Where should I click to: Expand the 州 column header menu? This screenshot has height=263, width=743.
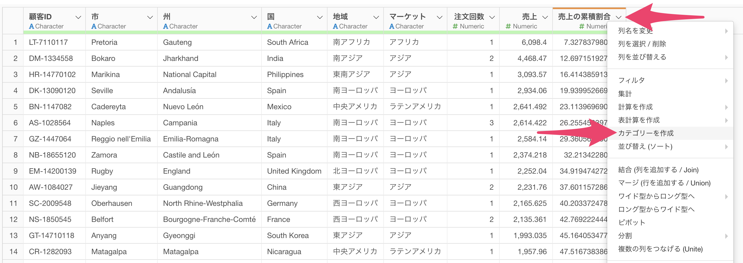[254, 17]
